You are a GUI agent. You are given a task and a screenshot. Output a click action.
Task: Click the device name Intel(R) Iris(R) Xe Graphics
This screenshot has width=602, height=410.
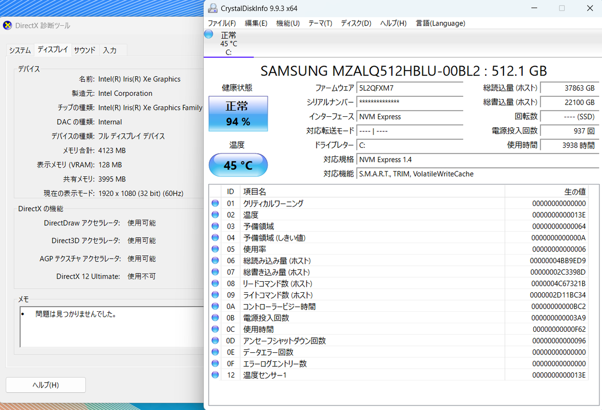click(x=139, y=79)
